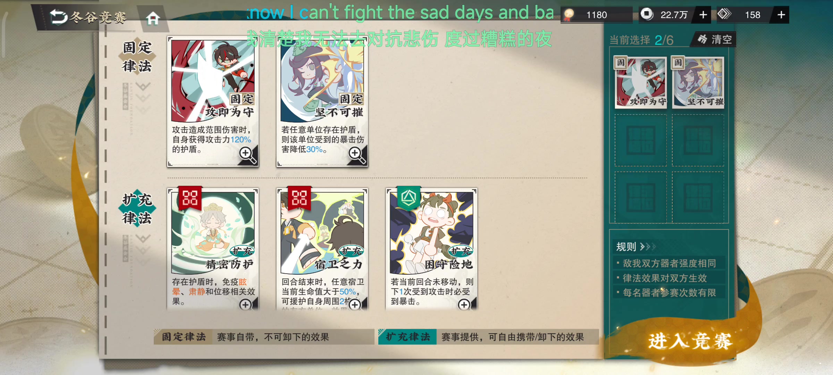Click the 进入竞赛 button
The width and height of the screenshot is (833, 375).
pos(690,341)
